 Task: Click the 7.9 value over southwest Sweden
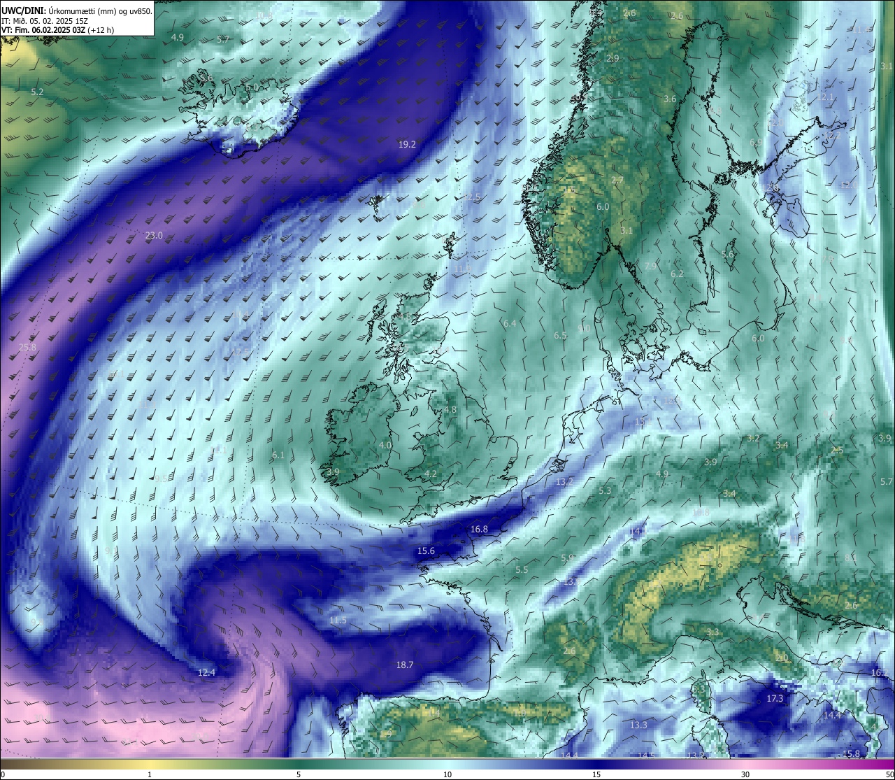(x=650, y=266)
